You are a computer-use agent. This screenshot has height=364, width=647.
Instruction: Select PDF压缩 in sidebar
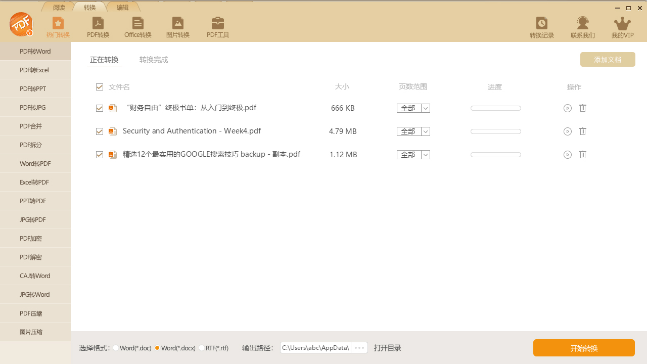tap(35, 313)
